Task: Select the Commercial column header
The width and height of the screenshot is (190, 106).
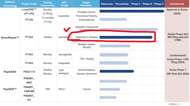Action: pyautogui.click(x=177, y=4)
